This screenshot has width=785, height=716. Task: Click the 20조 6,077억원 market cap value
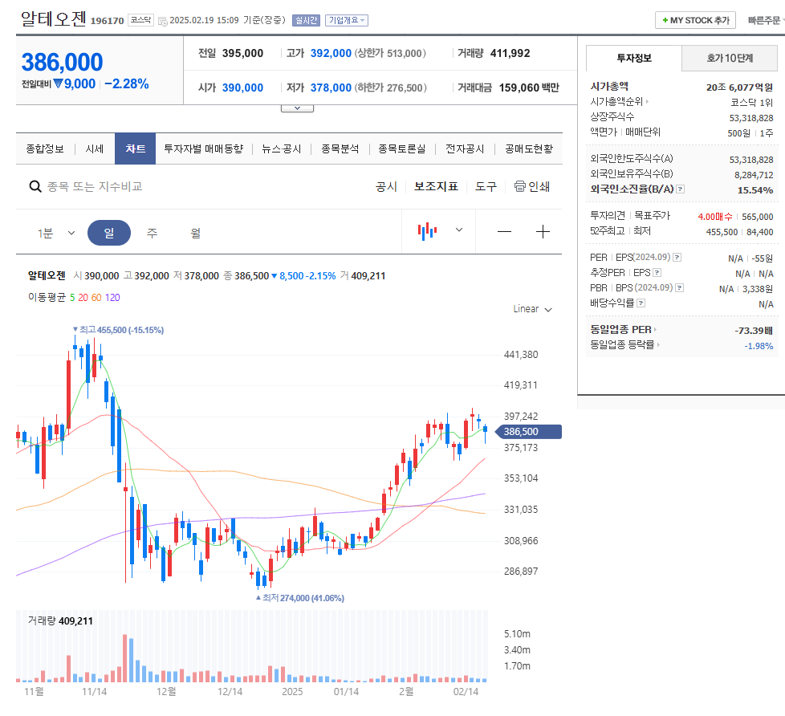[739, 87]
